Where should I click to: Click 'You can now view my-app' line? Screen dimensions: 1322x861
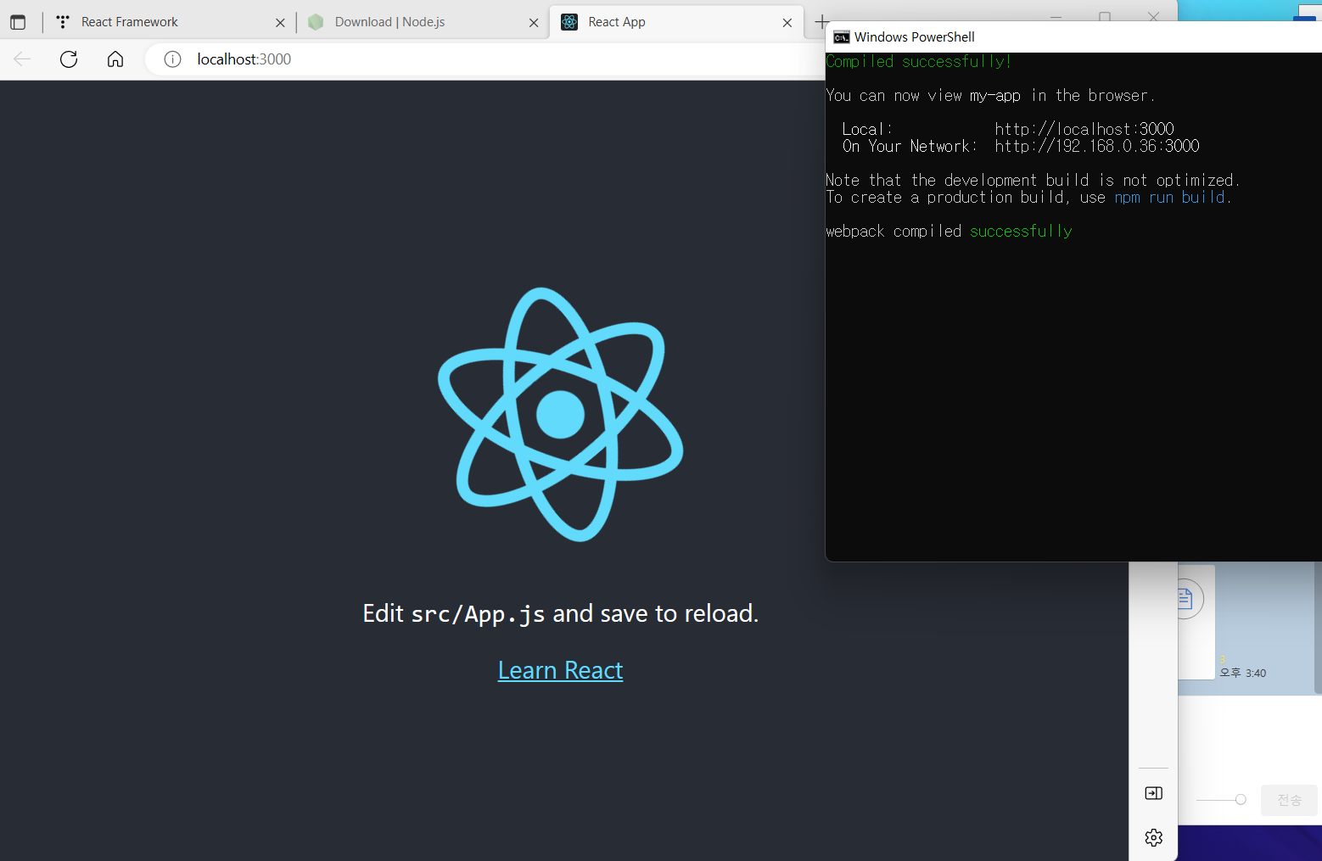[x=990, y=95]
